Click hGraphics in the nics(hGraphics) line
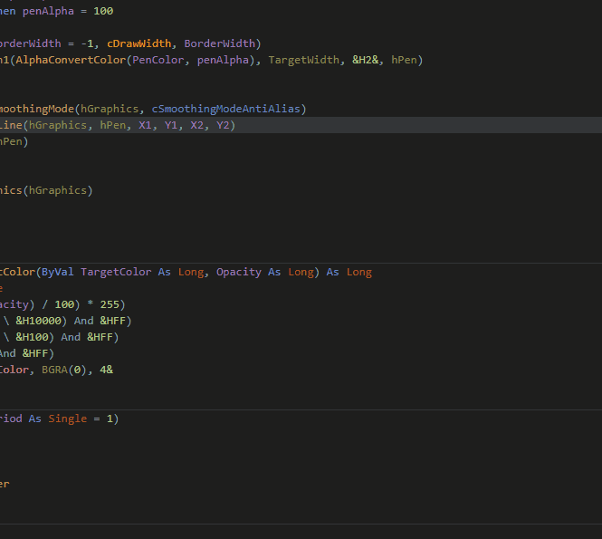602x539 pixels. pyautogui.click(x=58, y=190)
